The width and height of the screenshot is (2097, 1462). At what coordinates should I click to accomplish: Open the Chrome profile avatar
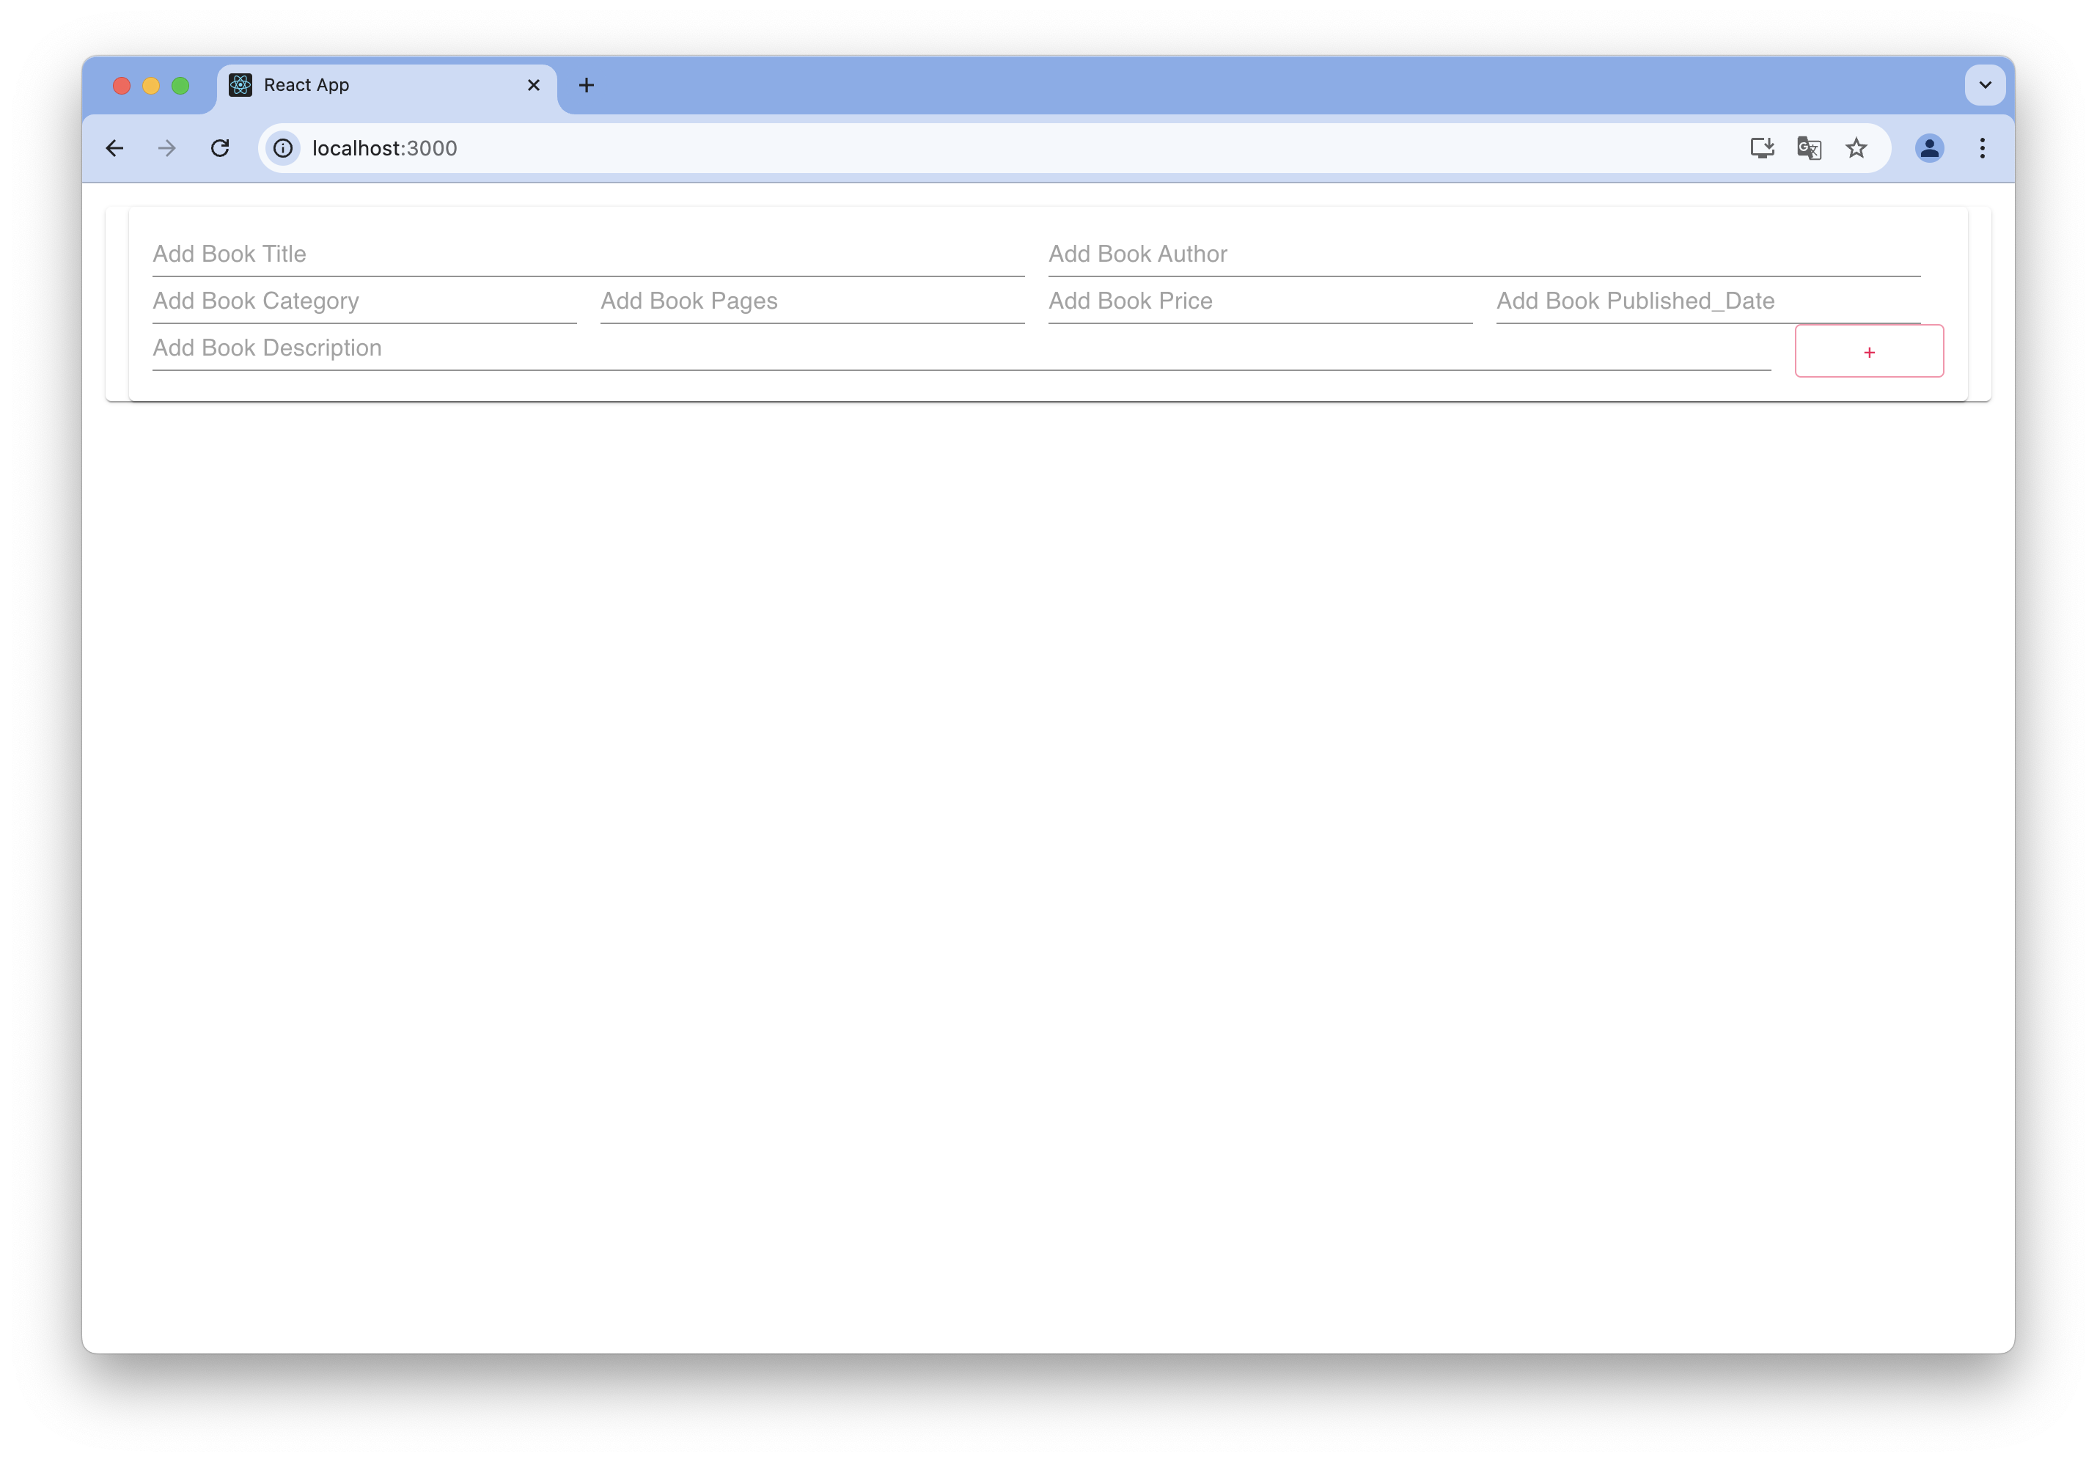click(1929, 148)
